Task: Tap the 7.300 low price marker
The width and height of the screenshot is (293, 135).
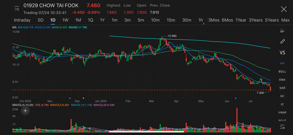Action: pyautogui.click(x=260, y=93)
